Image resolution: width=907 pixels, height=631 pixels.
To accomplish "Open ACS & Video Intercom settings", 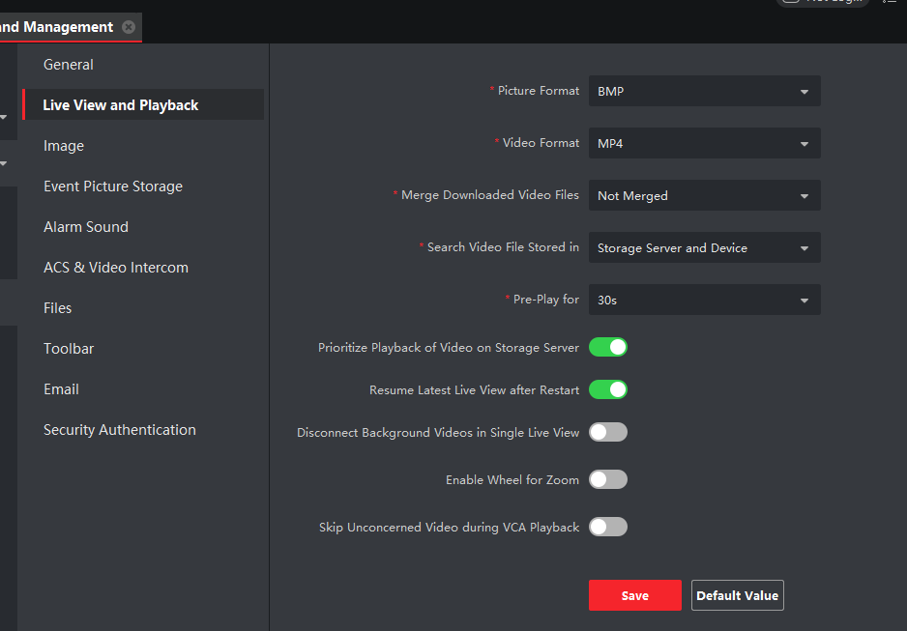I will [116, 268].
